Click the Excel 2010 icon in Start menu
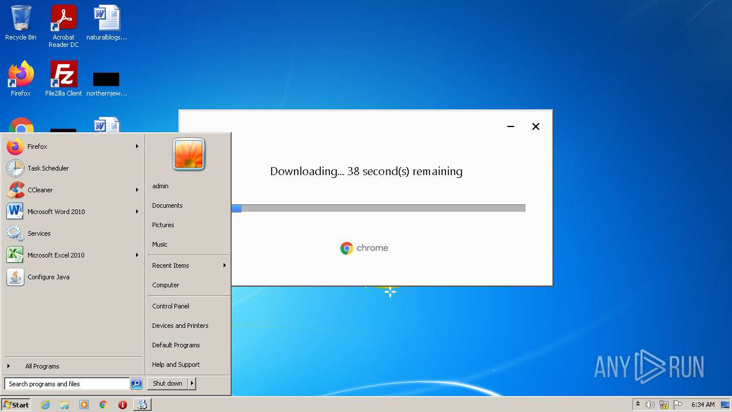Viewport: 732px width, 412px height. (x=15, y=255)
